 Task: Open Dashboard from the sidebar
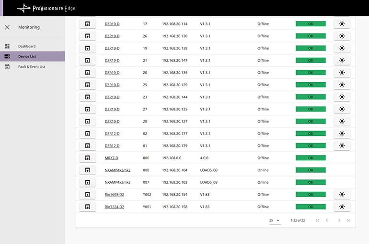(x=27, y=46)
